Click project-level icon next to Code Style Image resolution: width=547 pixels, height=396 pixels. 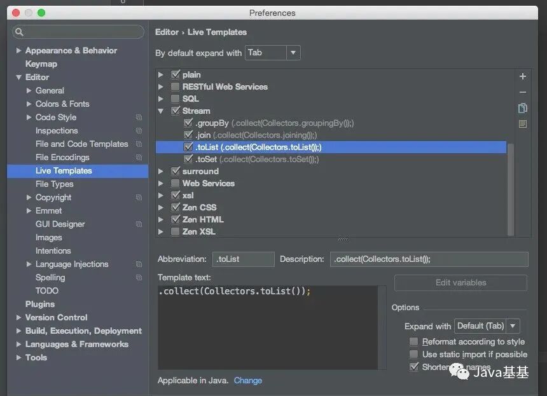pos(139,117)
